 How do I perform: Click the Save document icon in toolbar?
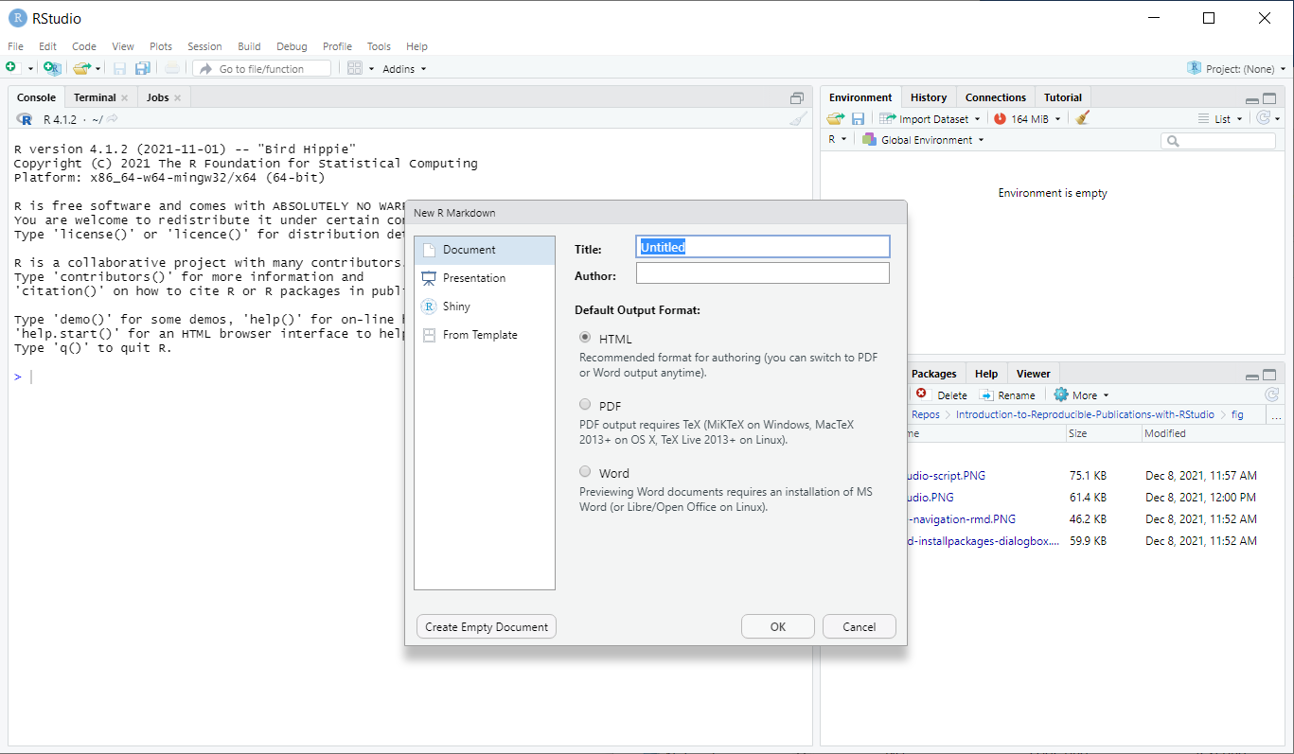point(120,68)
